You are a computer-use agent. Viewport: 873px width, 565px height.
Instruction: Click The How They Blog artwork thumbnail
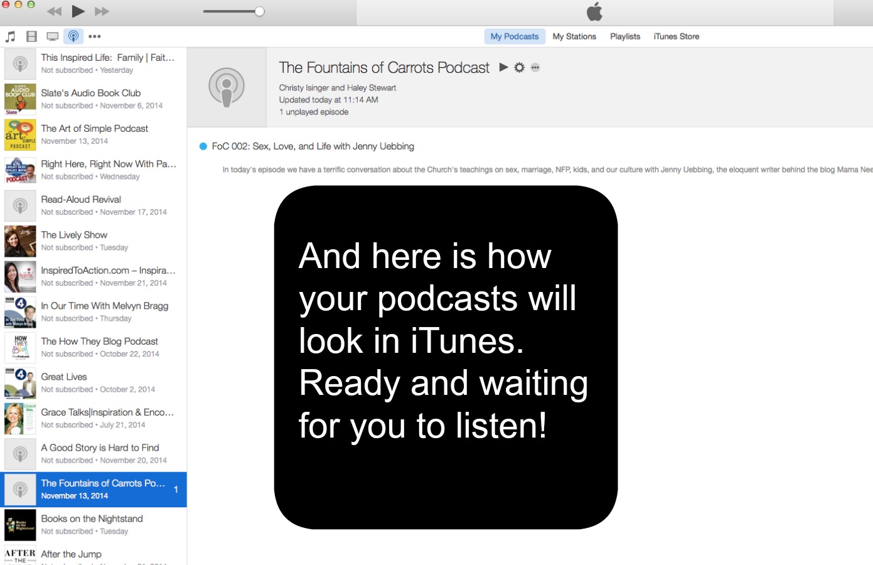pos(20,348)
